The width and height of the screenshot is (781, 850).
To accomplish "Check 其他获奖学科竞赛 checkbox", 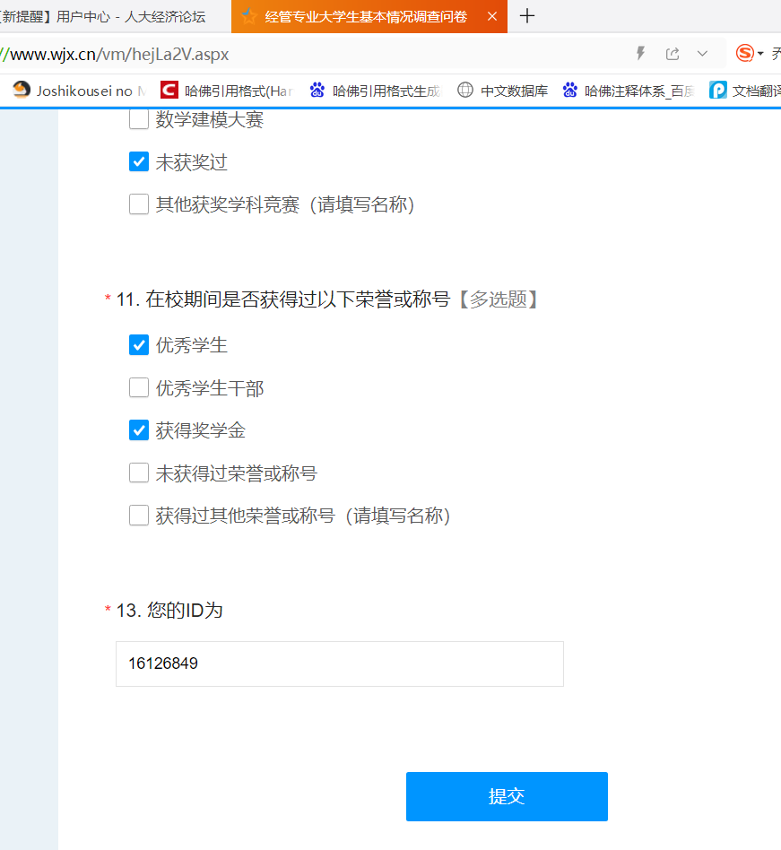I will click(139, 204).
